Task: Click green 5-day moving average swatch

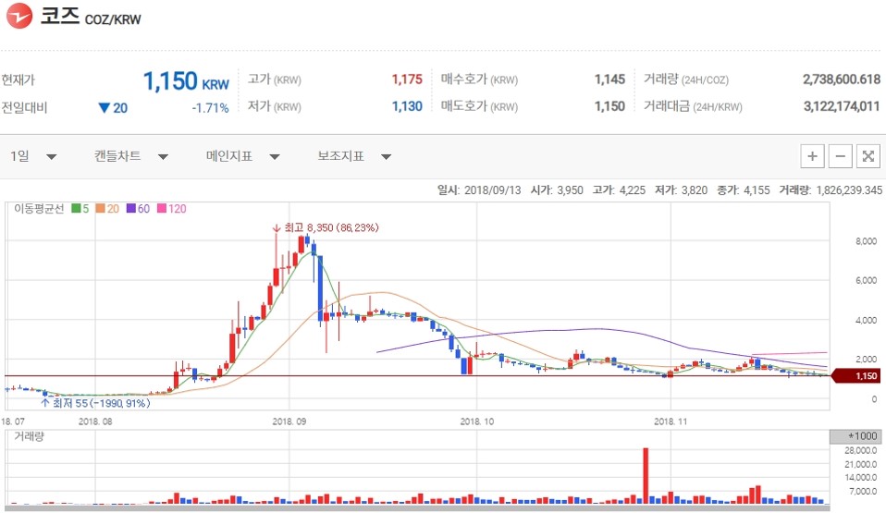Action: 76,209
